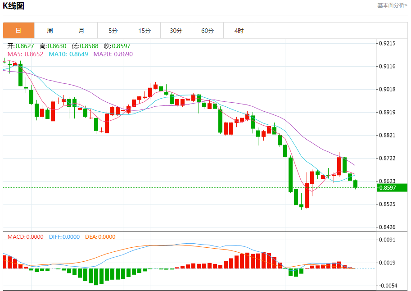Screen dimensions: 411x291
Task: Open the 4时 interval tab
Action: click(239, 31)
